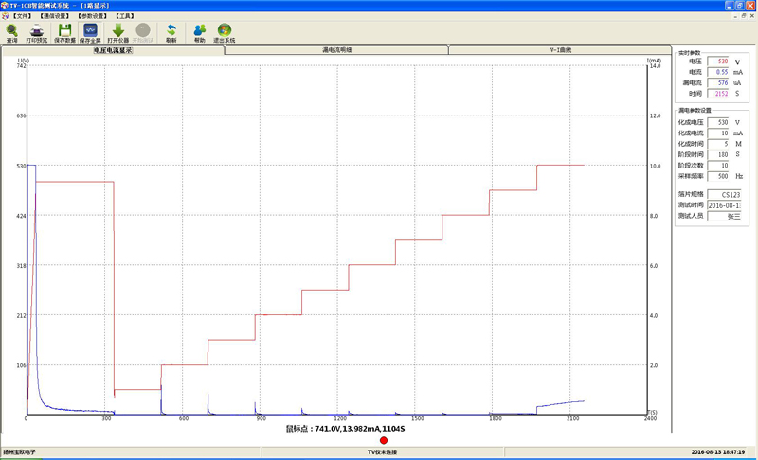Open the 【参数设置】 menu

(x=93, y=16)
